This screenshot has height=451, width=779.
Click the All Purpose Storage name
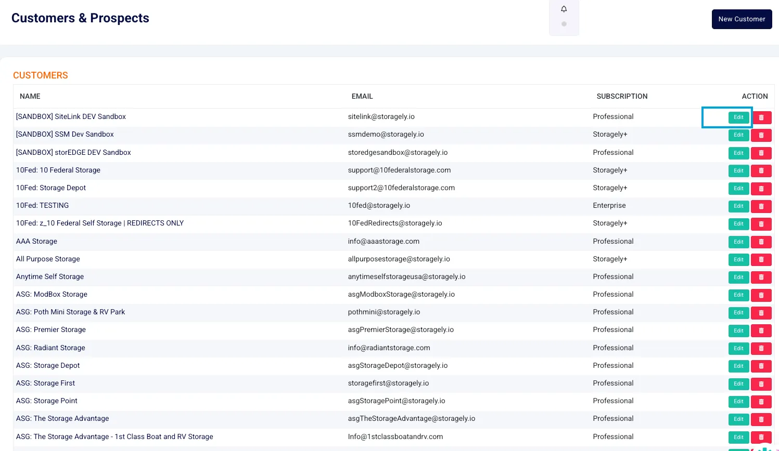pos(48,259)
